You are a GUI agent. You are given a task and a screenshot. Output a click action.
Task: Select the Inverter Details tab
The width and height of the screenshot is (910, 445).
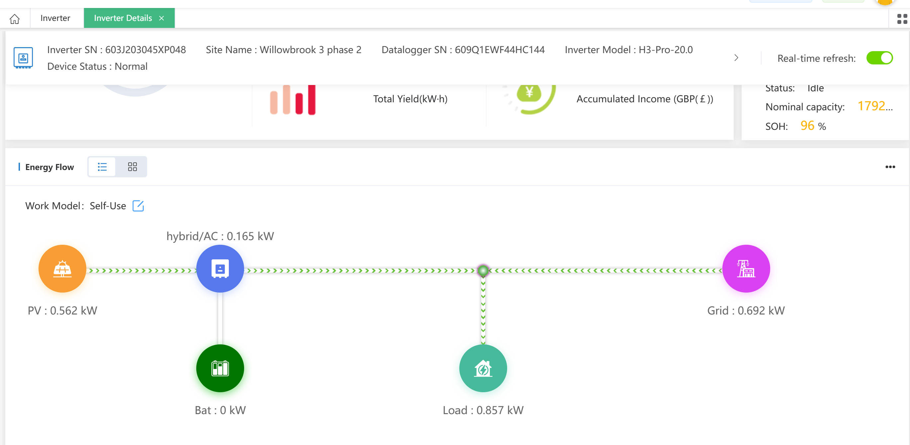click(x=123, y=18)
